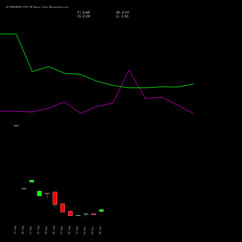Select the candlestick above 01 Sep
The image size is (242, 242).
(86, 214)
